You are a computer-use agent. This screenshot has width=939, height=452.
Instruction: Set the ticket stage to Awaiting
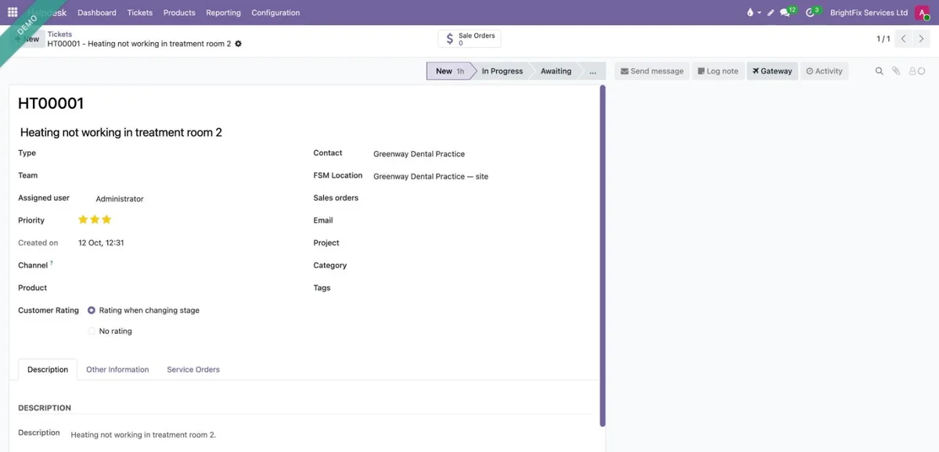pyautogui.click(x=556, y=71)
